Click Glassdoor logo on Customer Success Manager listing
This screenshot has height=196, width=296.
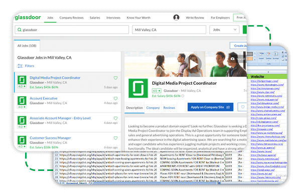pyautogui.click(x=22, y=140)
